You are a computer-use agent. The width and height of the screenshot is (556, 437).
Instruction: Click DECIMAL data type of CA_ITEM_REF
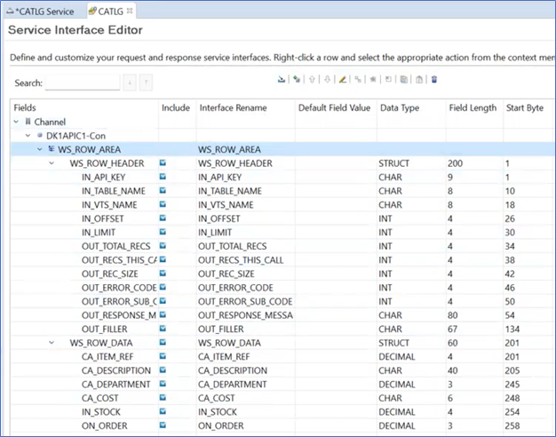point(397,356)
